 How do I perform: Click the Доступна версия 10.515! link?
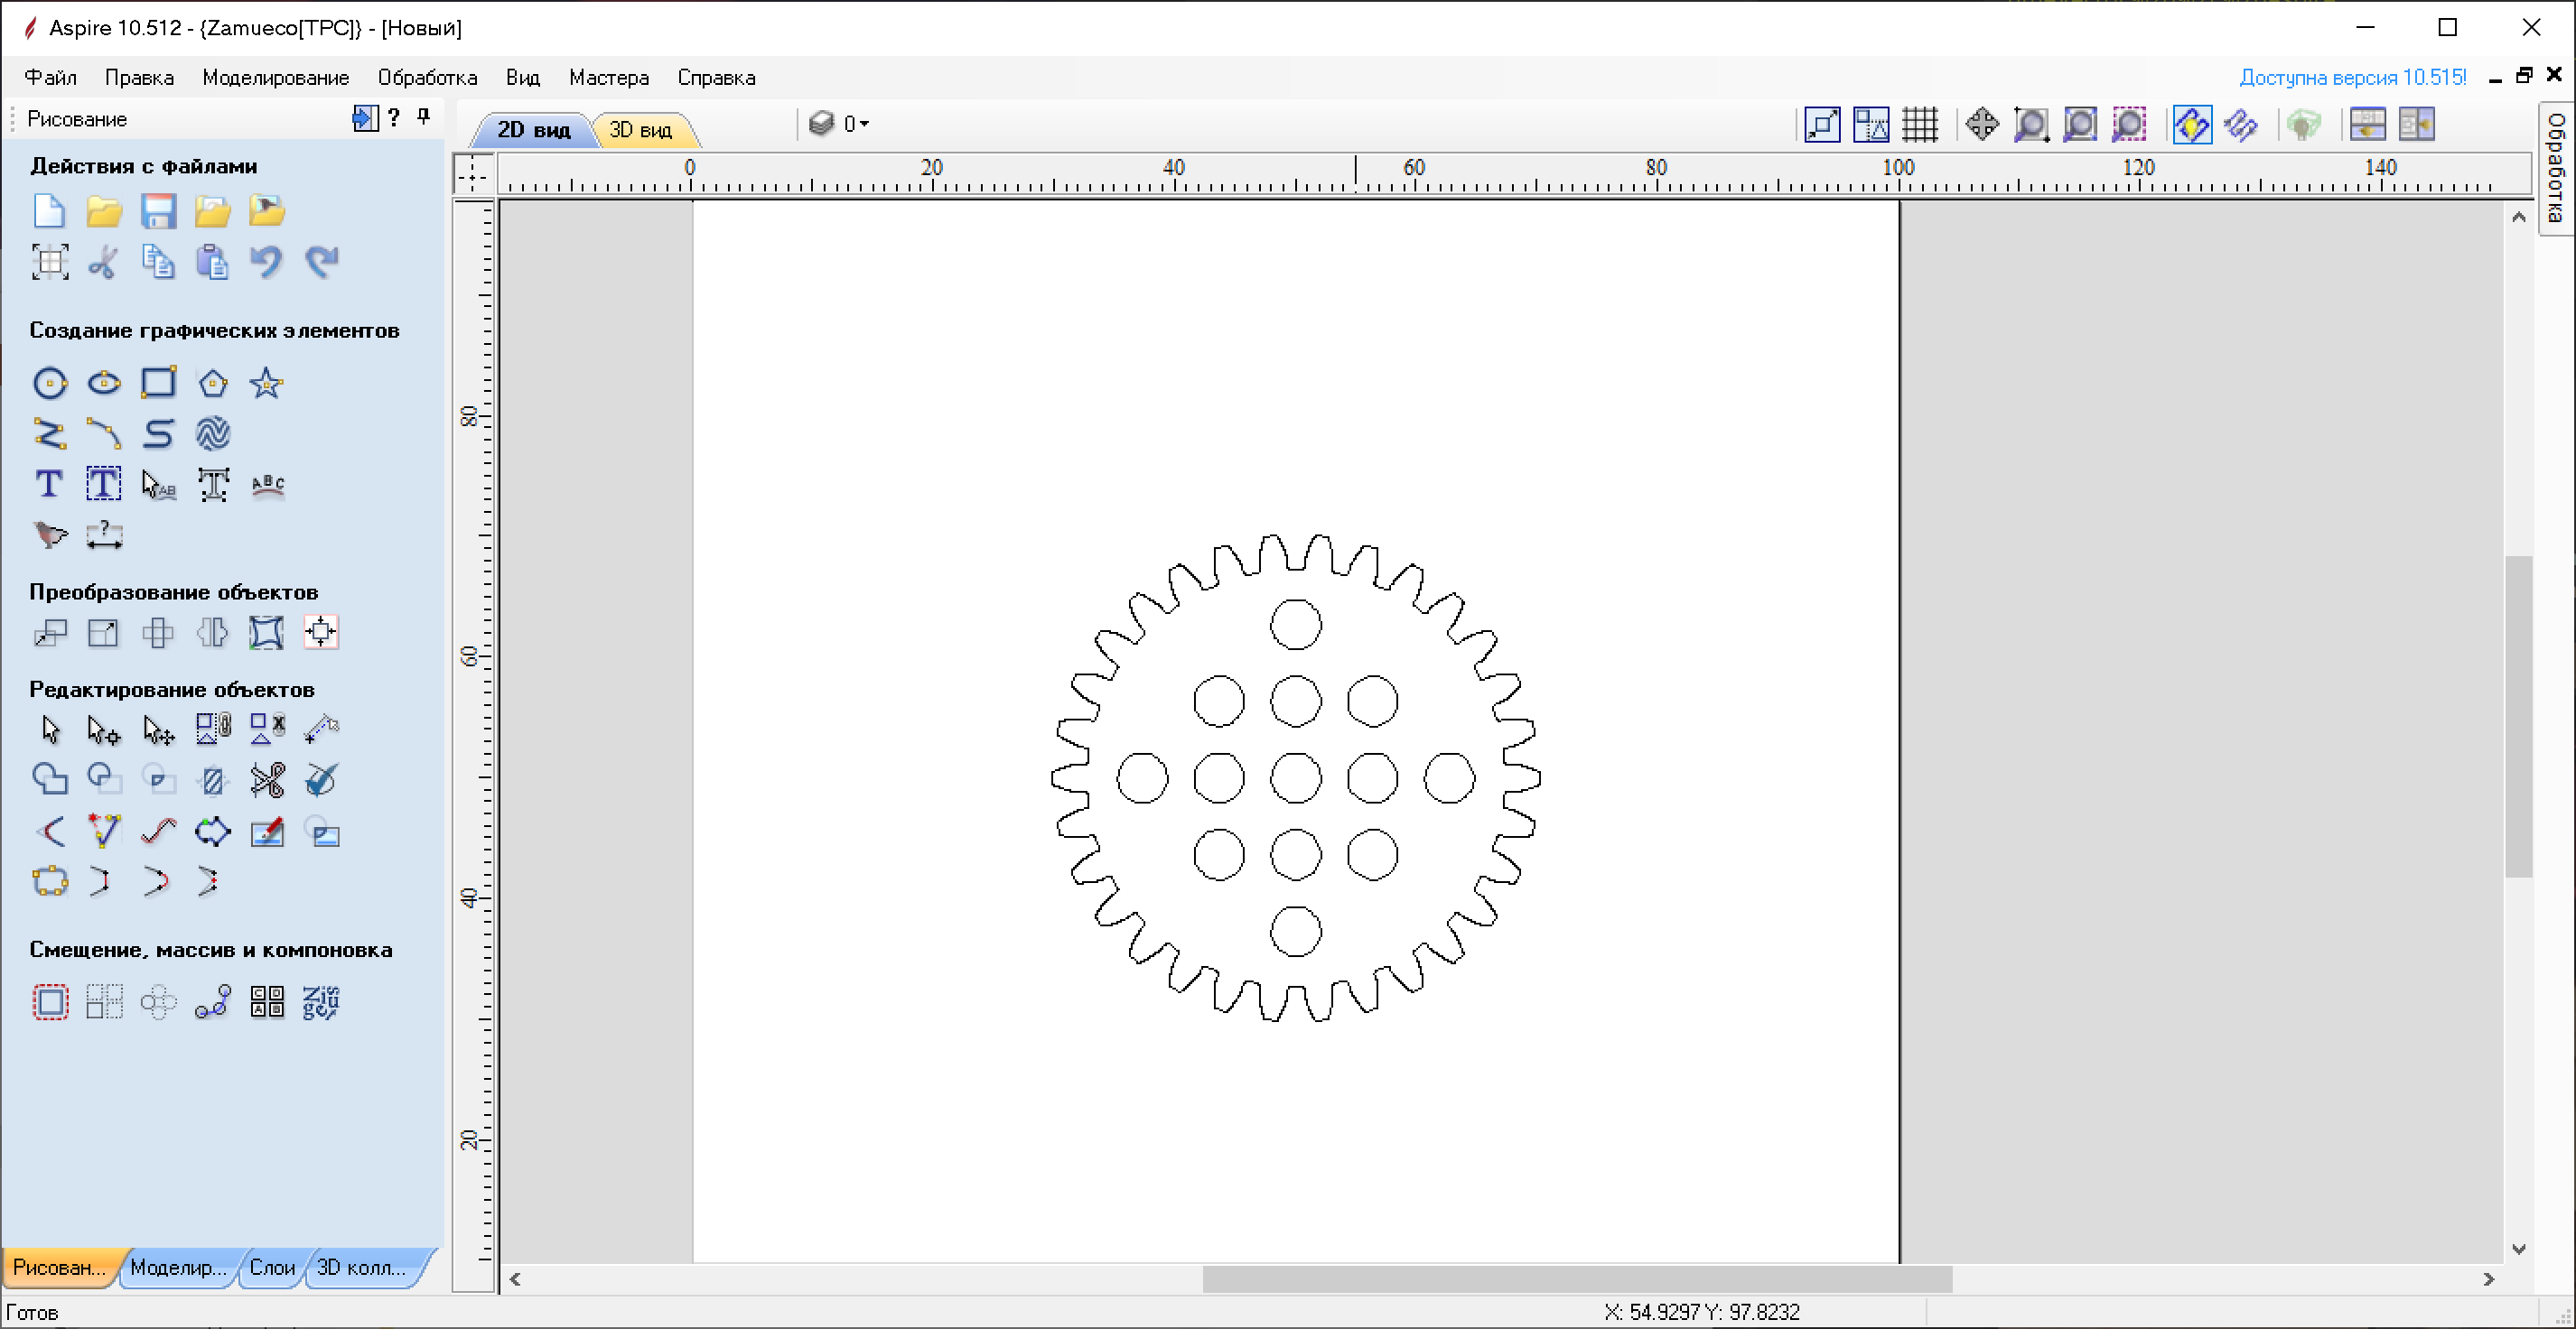pos(2352,77)
